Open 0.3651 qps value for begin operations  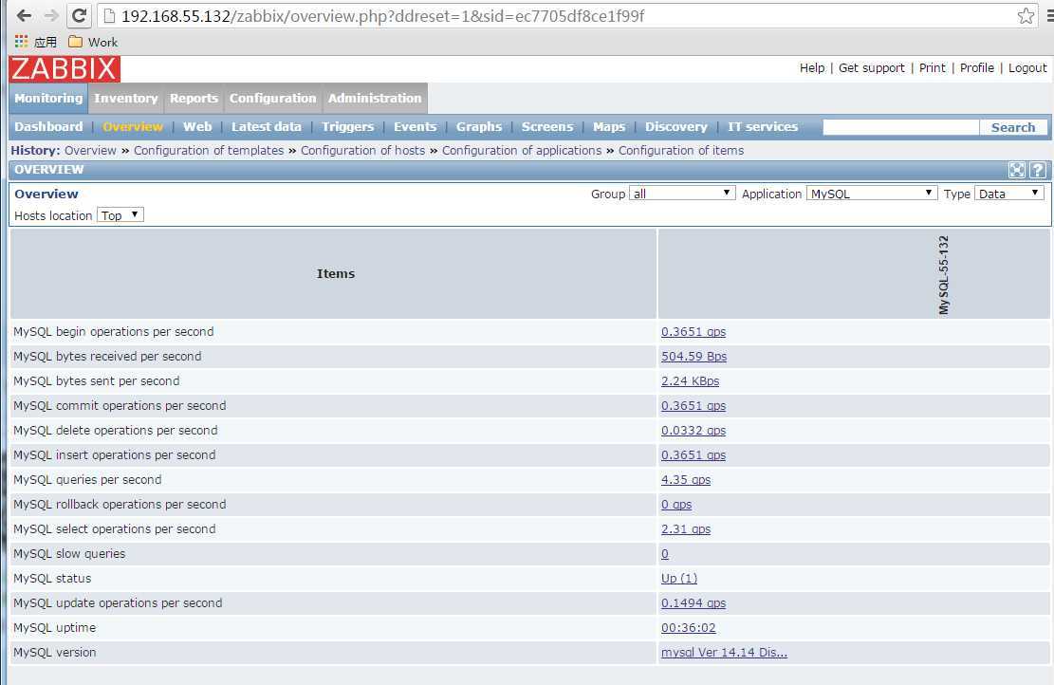pyautogui.click(x=693, y=332)
